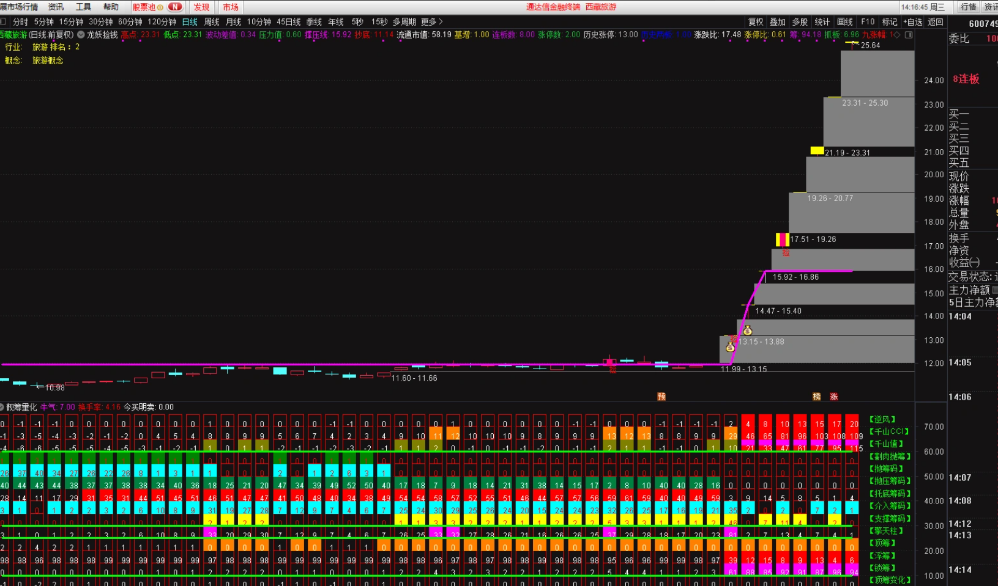The height and width of the screenshot is (586, 998).
Task: Click the small square icon left of 分时
Action: pyautogui.click(x=4, y=21)
